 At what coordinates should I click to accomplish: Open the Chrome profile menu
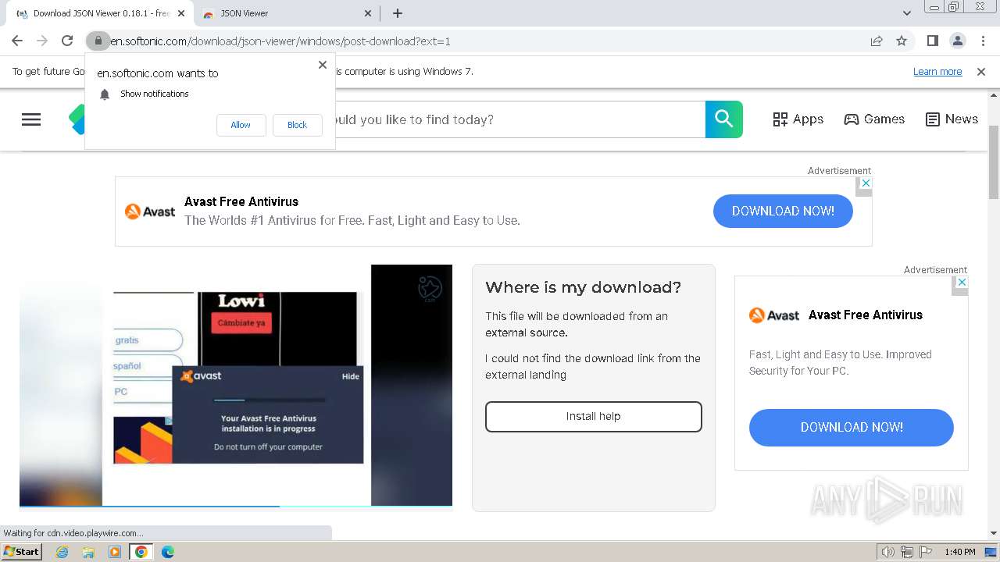click(x=957, y=41)
